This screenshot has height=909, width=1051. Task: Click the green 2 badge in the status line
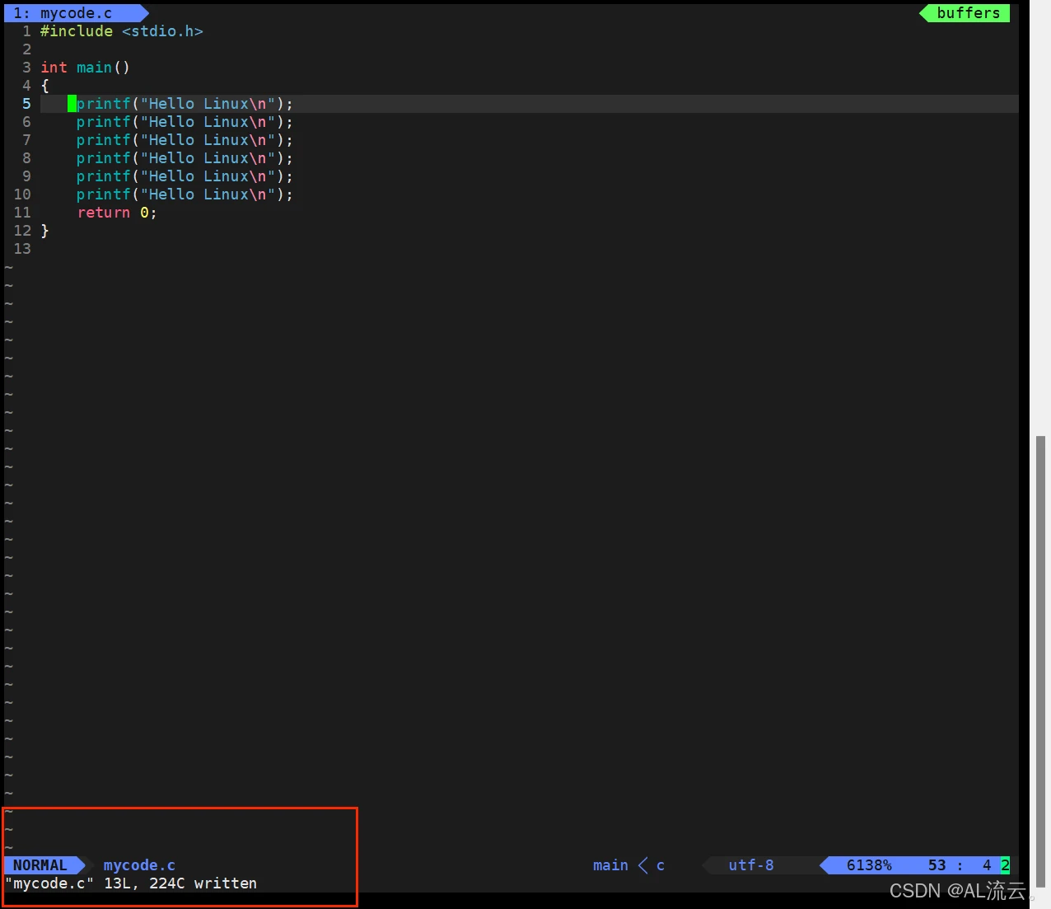1005,865
